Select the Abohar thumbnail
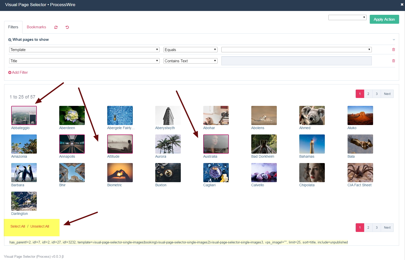 pos(216,115)
